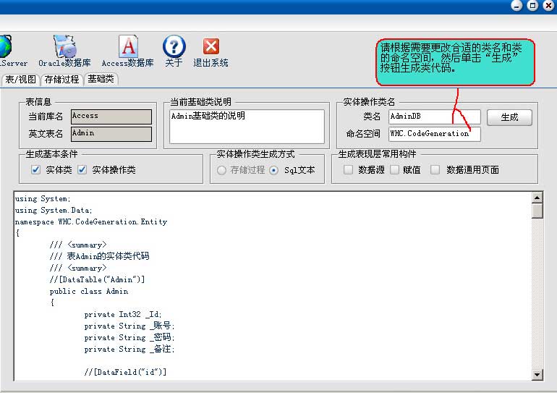Click the Access数据库 toolbar icon

[128, 47]
